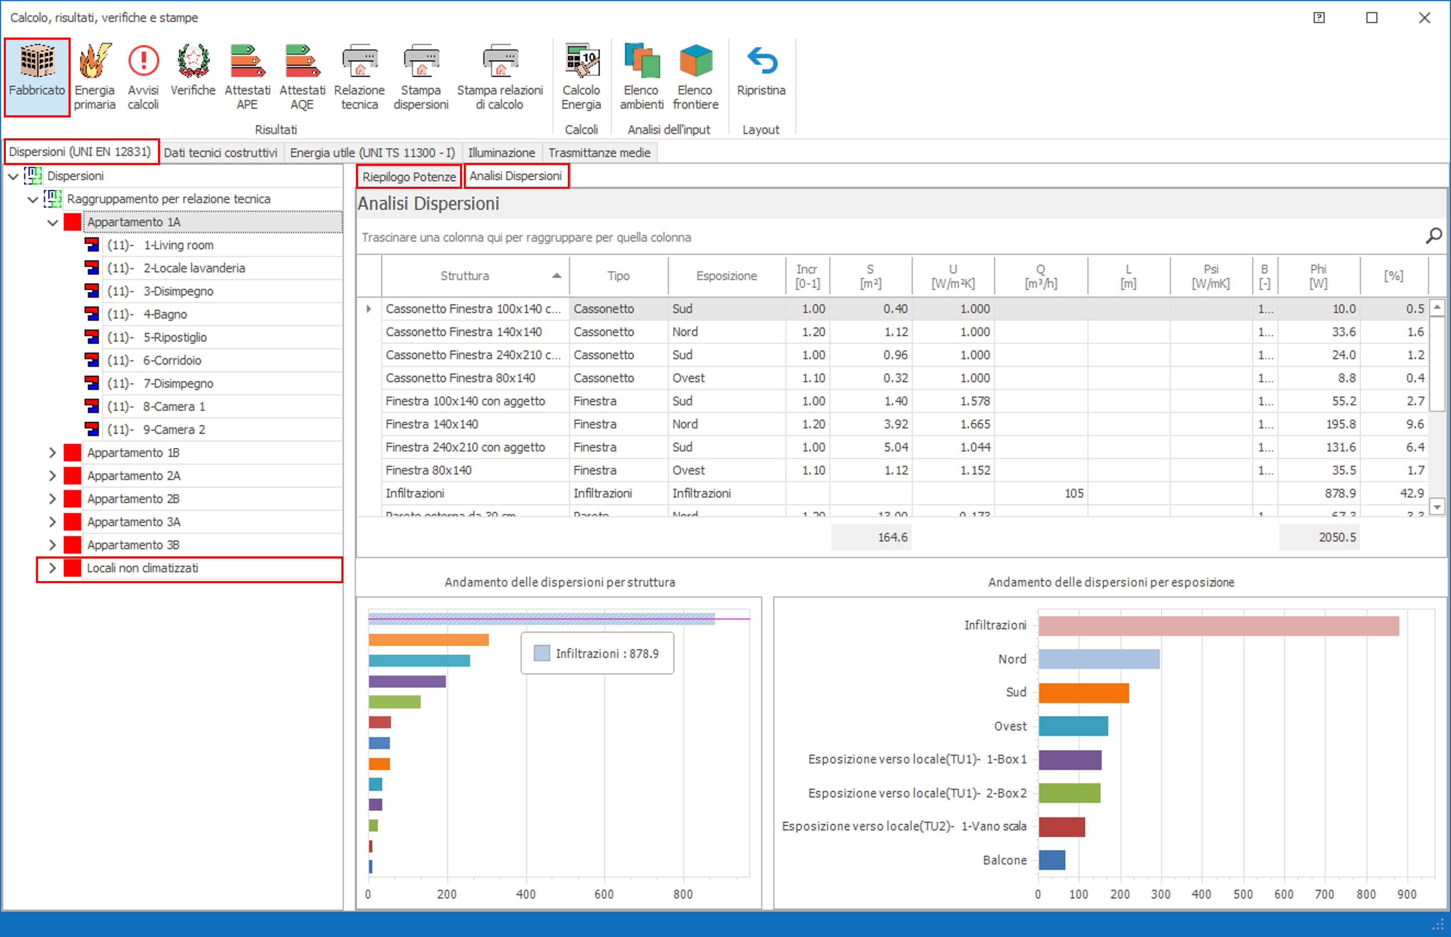Screen dimensions: 1451x937
Task: Collapse the Appartamento 1A node
Action: tap(53, 223)
